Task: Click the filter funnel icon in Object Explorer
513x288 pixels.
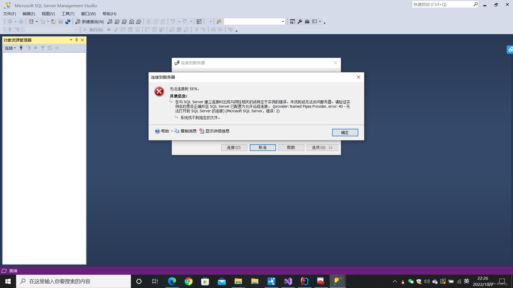Action: (x=43, y=48)
